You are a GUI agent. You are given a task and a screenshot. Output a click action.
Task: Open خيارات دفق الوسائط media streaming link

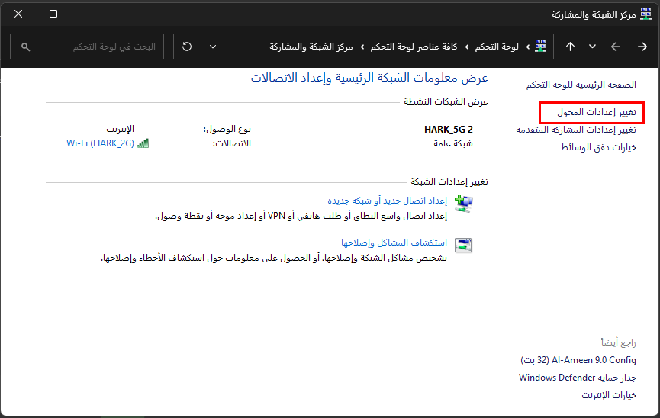pos(598,147)
